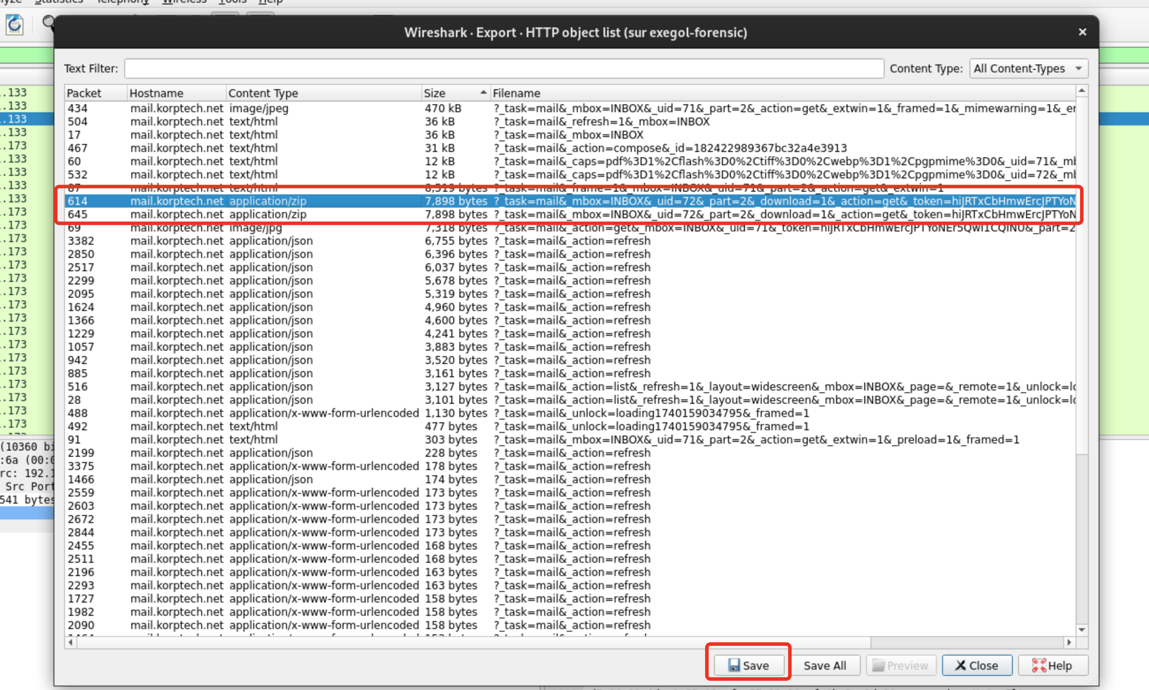Select packet 2095 row

point(570,294)
